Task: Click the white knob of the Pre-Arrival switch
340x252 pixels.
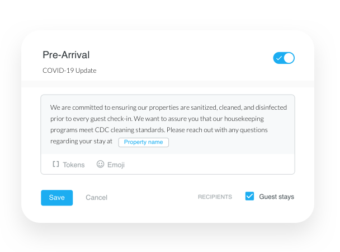Action: [x=289, y=58]
